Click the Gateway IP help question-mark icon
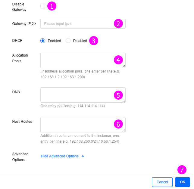Viewport: 194px width, 189px height. tap(34, 23)
